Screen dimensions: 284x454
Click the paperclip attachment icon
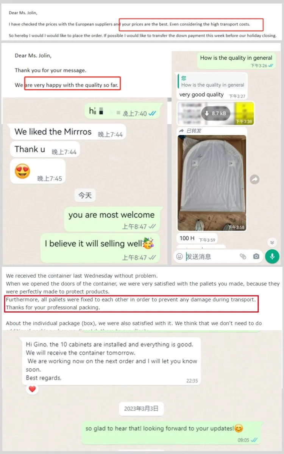point(243,257)
